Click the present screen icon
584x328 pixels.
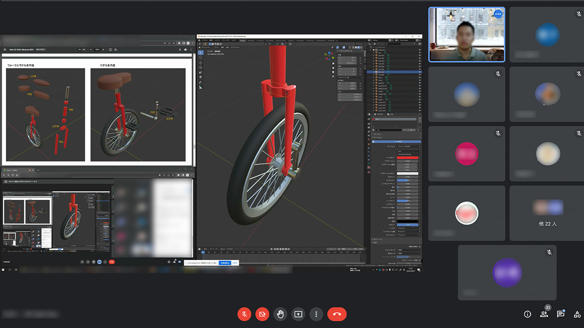(x=298, y=314)
